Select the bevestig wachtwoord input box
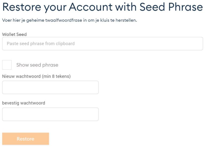This screenshot has width=205, height=147. (50, 114)
